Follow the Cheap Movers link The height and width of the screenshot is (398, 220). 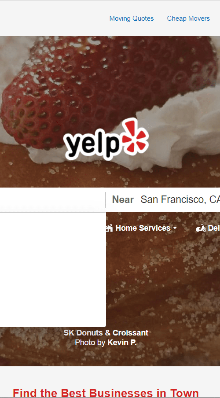(x=188, y=18)
